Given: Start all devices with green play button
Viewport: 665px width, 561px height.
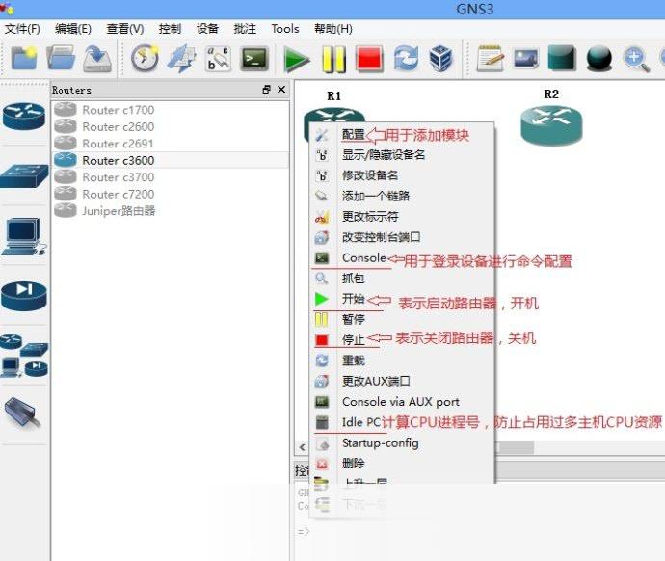Looking at the screenshot, I should (297, 59).
